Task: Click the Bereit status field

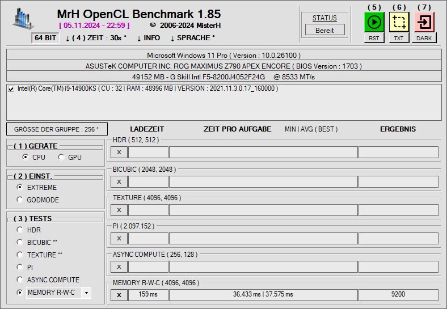Action: (324, 30)
